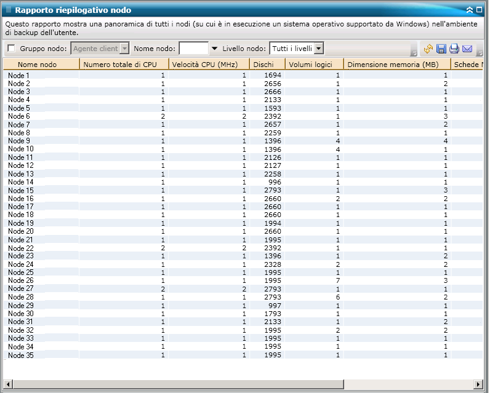Open the Agente client dropdown
Viewport: 490px width, 393px height.
coord(100,49)
